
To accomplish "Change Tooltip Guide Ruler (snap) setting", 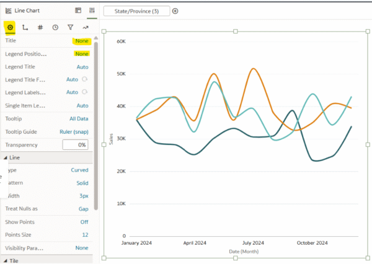I will [x=74, y=131].
